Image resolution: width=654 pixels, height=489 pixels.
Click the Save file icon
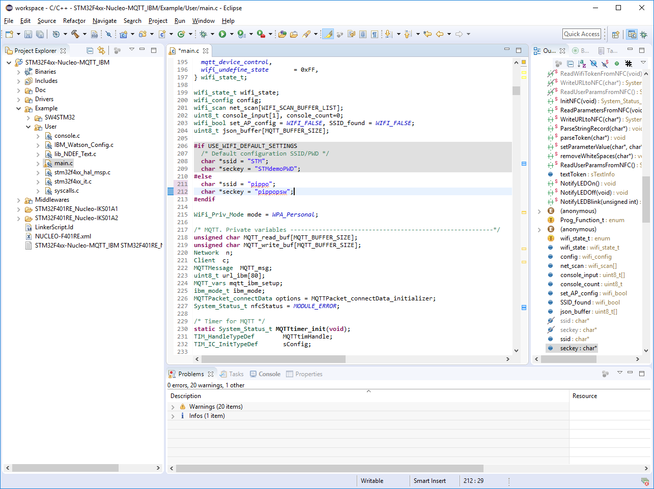click(x=28, y=34)
